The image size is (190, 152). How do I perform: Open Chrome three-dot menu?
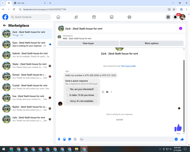(187, 9)
